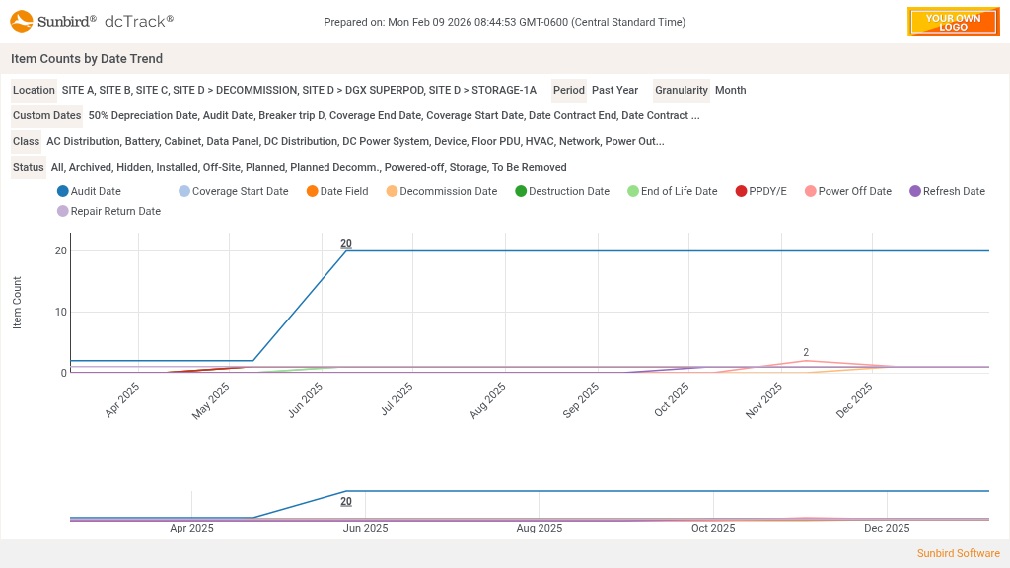Screen dimensions: 1010x568
Task: Hide the Coverage Start Date series
Action: tap(233, 191)
